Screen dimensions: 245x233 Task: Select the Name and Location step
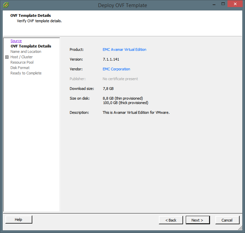tap(26, 52)
